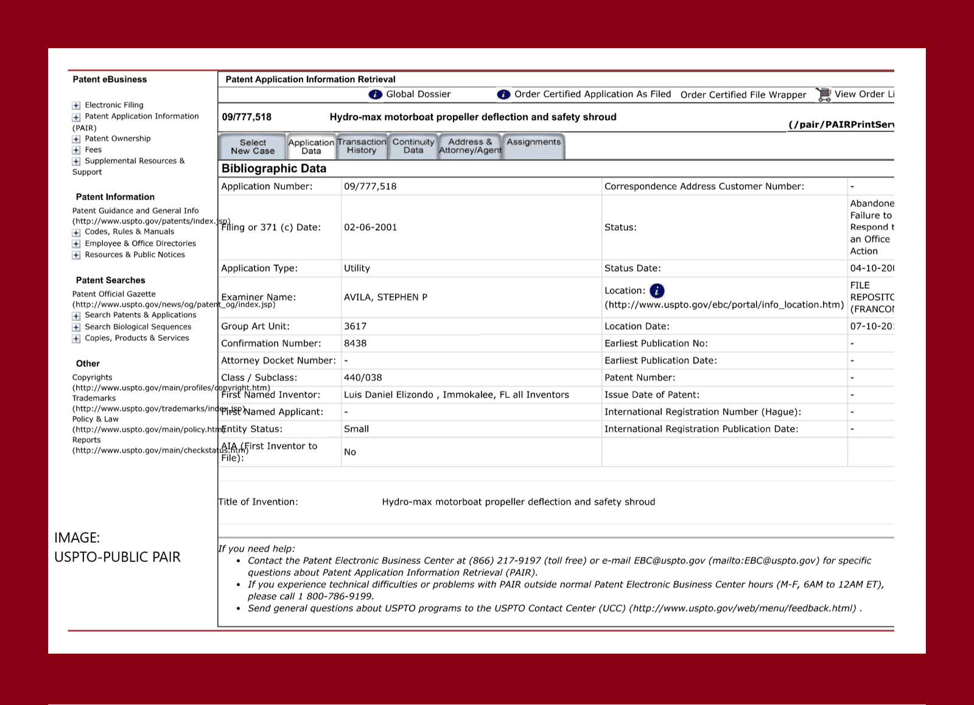Click the Title of Invention value text
The height and width of the screenshot is (705, 974).
pos(519,502)
